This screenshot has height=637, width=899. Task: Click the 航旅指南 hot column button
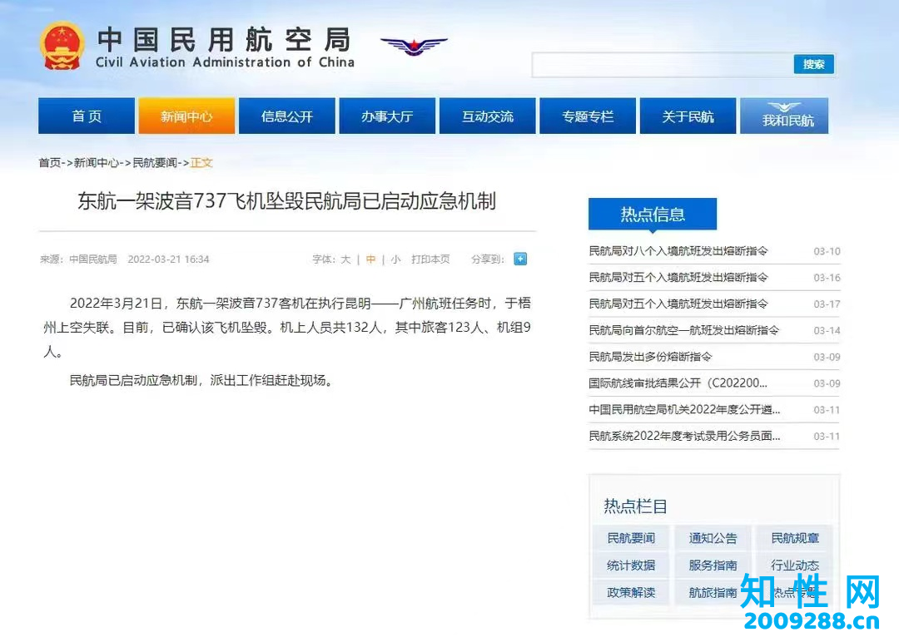[713, 592]
